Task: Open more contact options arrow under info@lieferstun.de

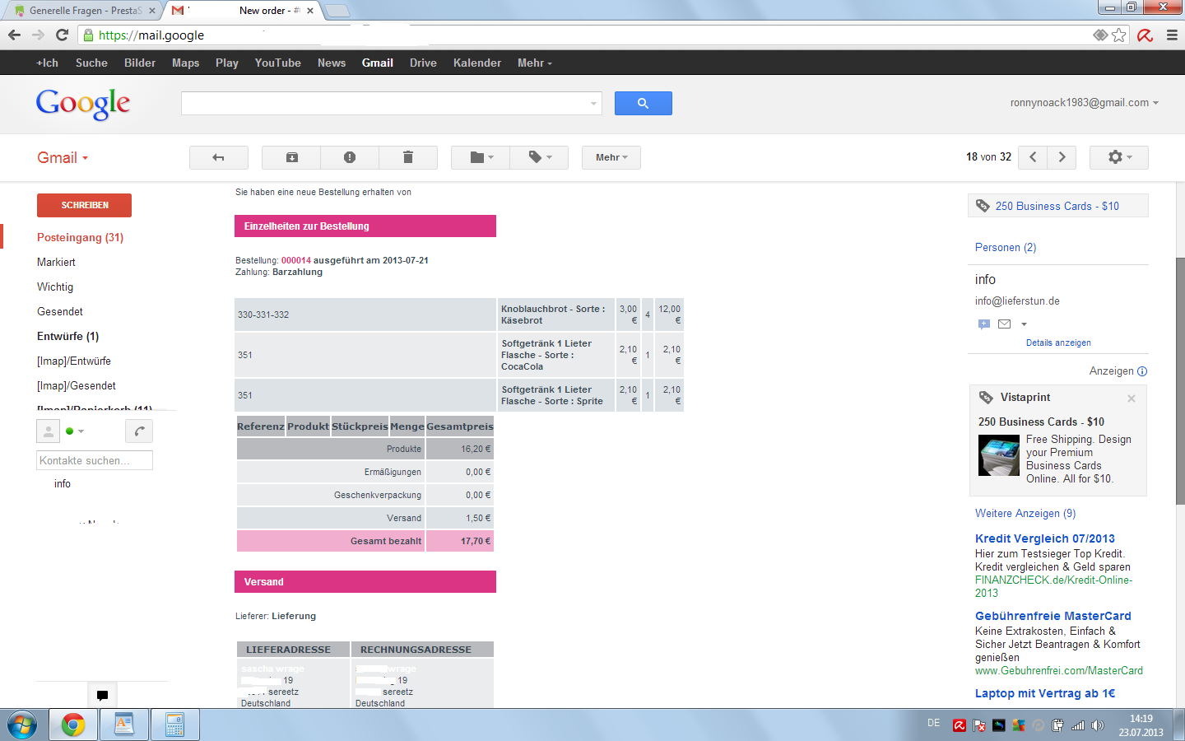Action: click(1024, 324)
